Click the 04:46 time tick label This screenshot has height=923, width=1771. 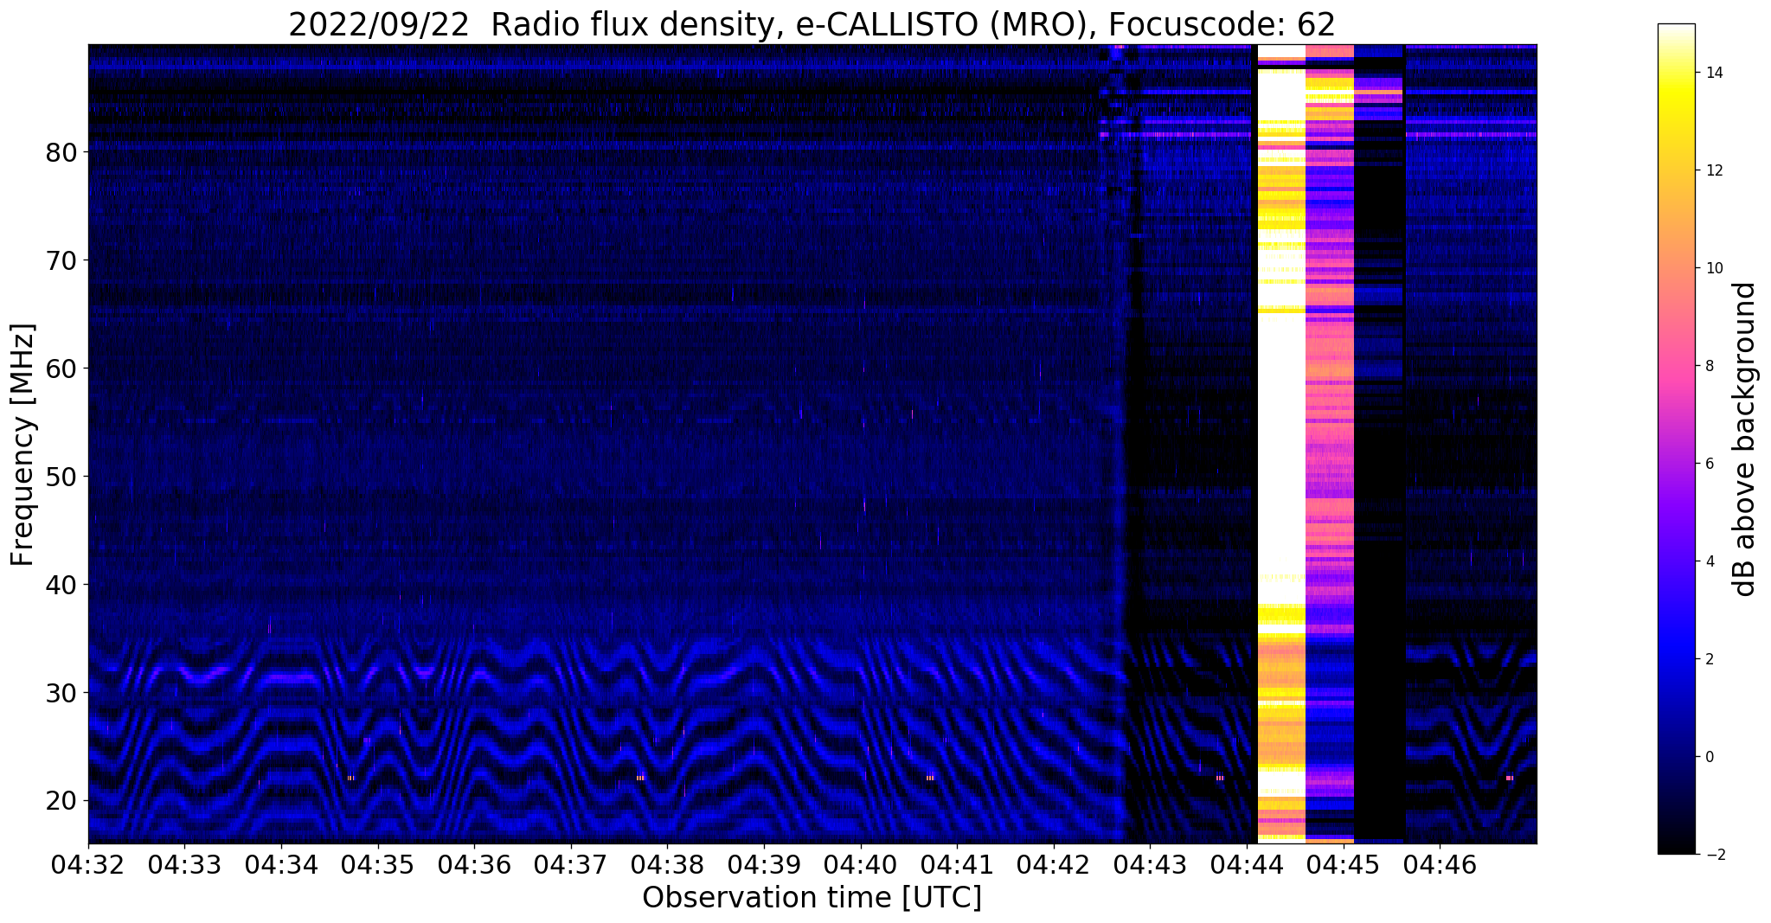(1440, 864)
